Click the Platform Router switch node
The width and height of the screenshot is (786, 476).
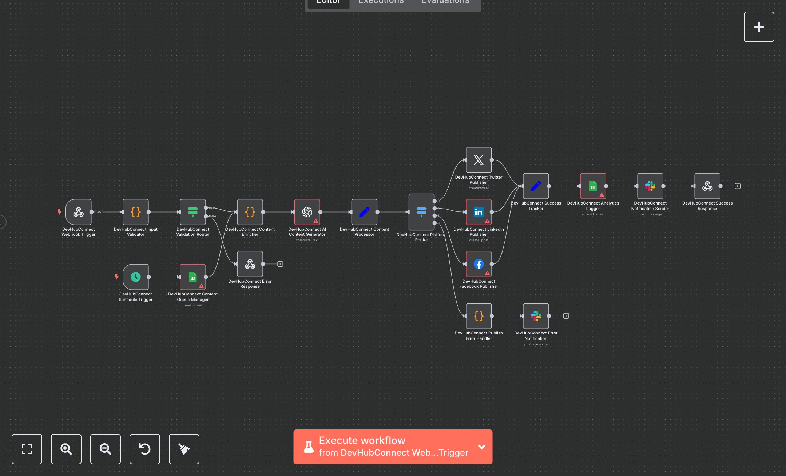tap(421, 212)
